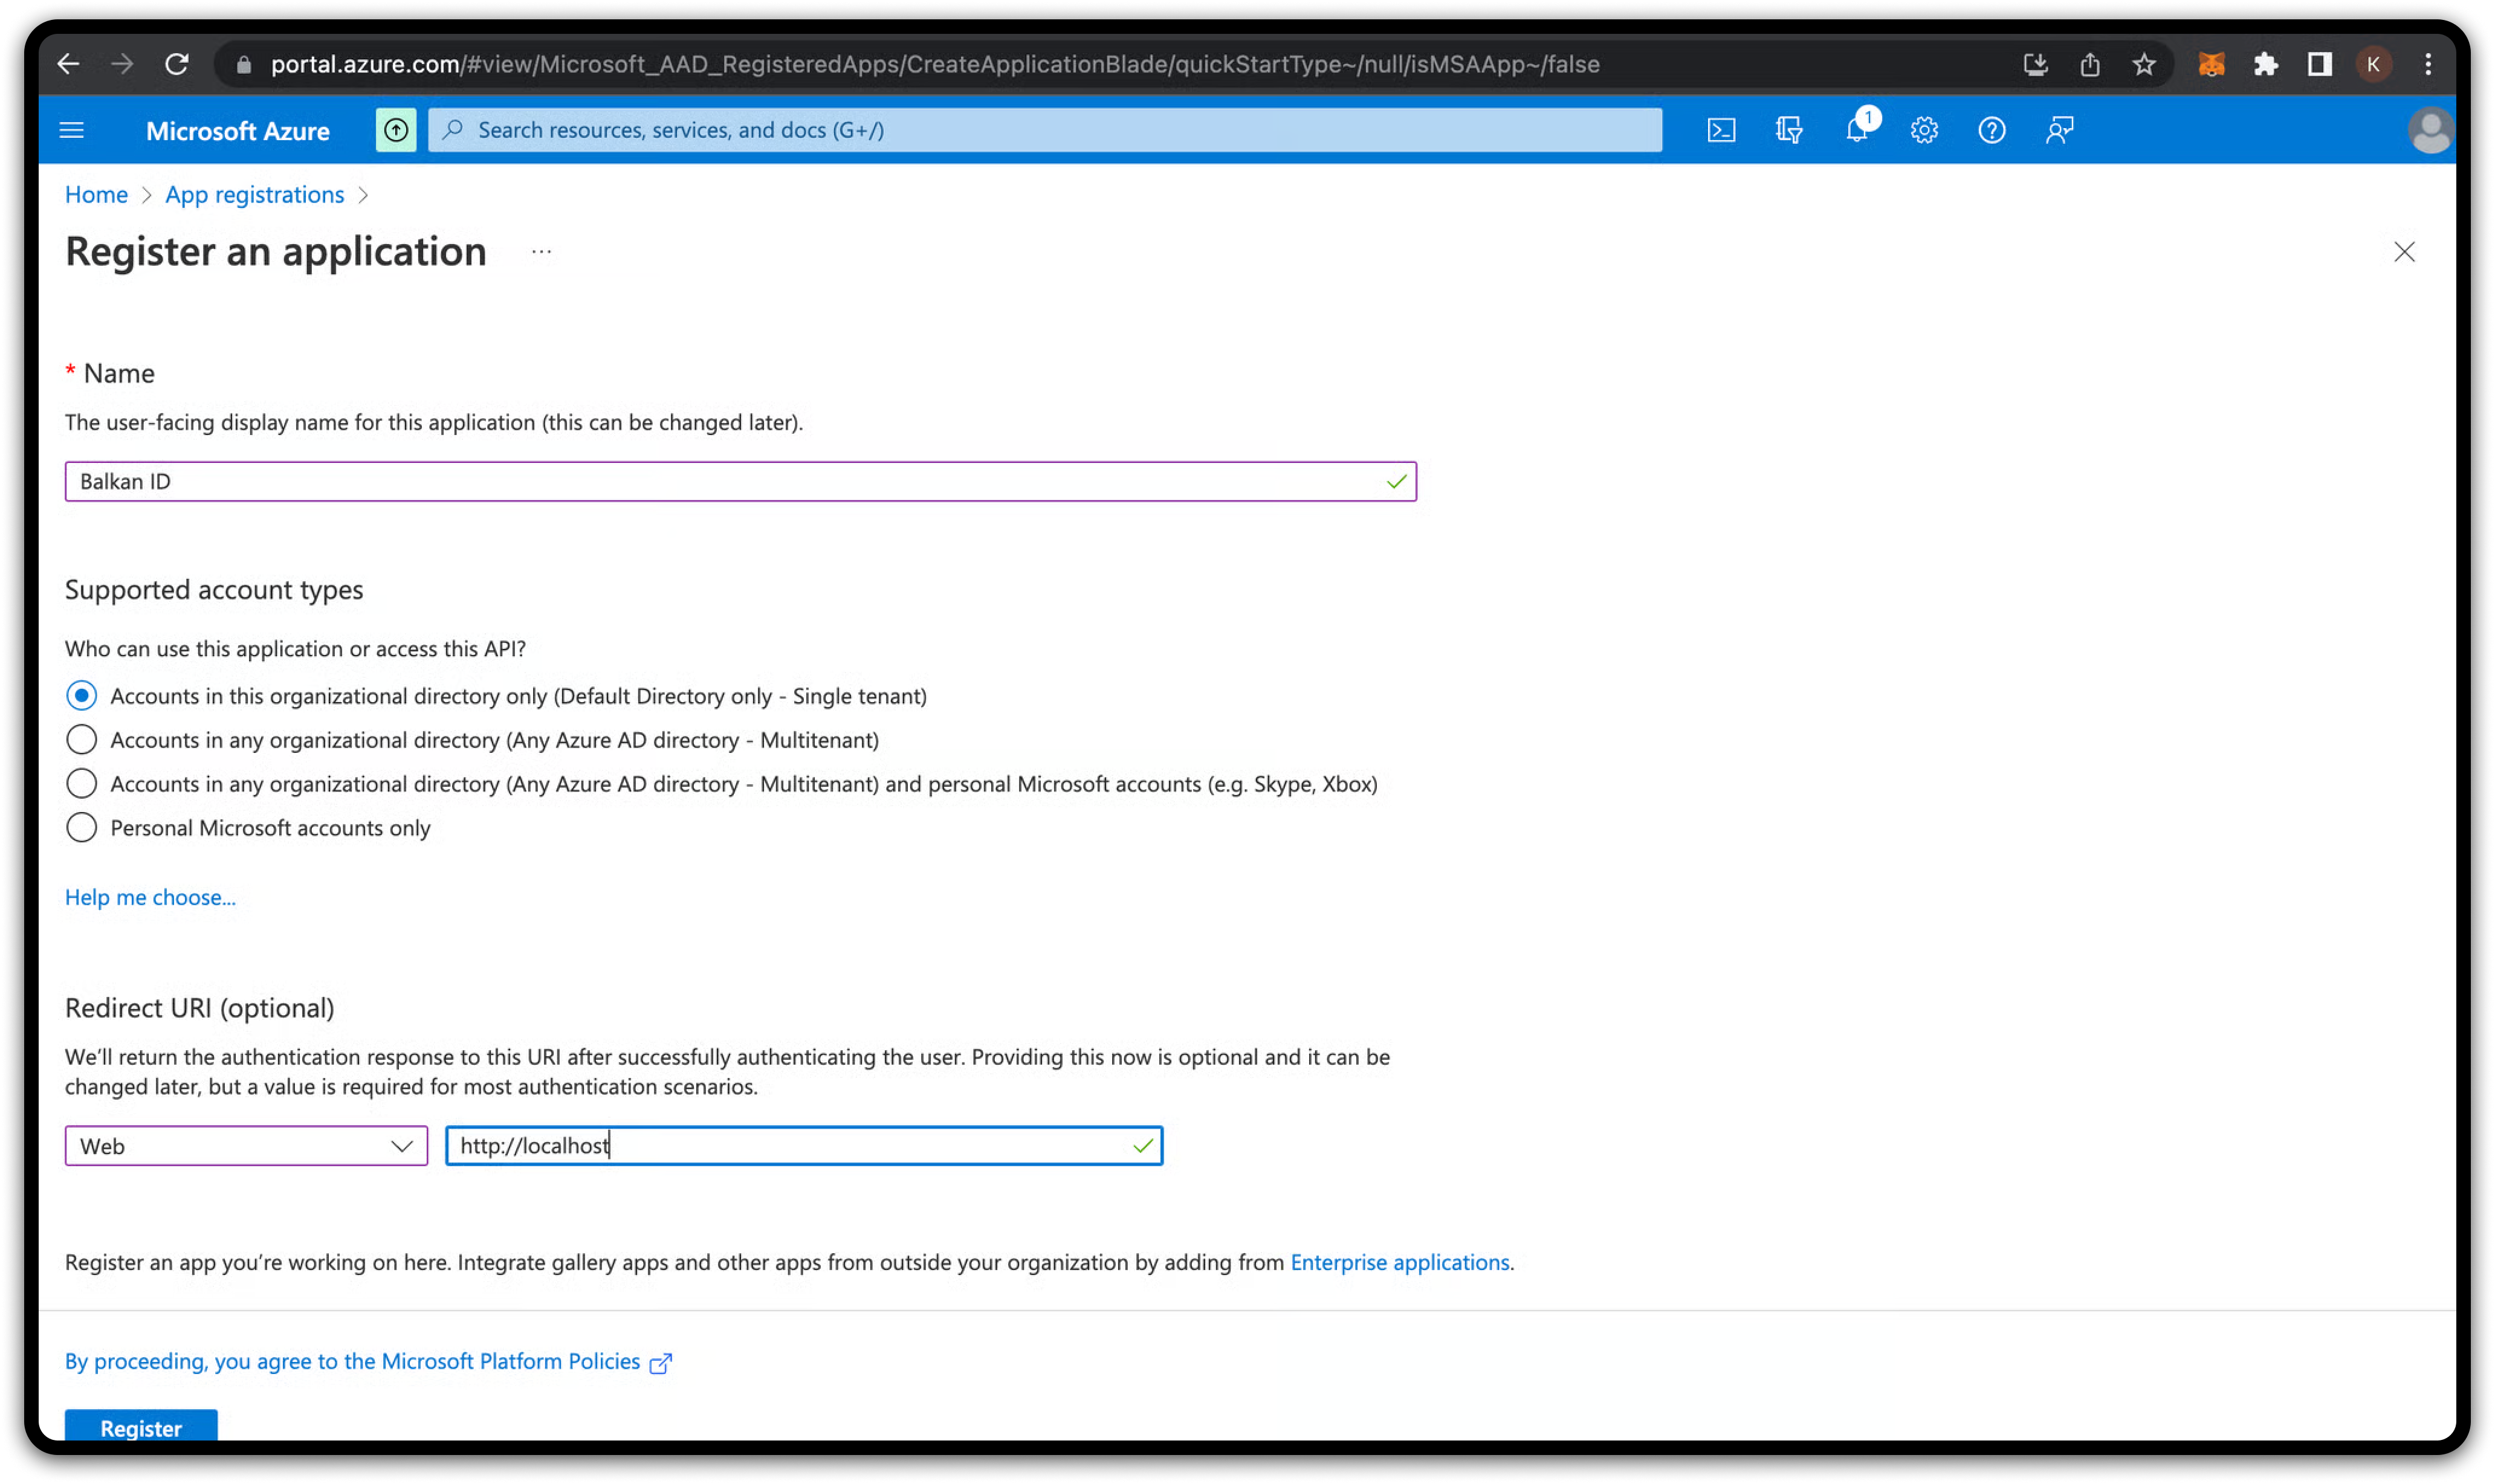Click the Help question mark icon

(x=1991, y=130)
